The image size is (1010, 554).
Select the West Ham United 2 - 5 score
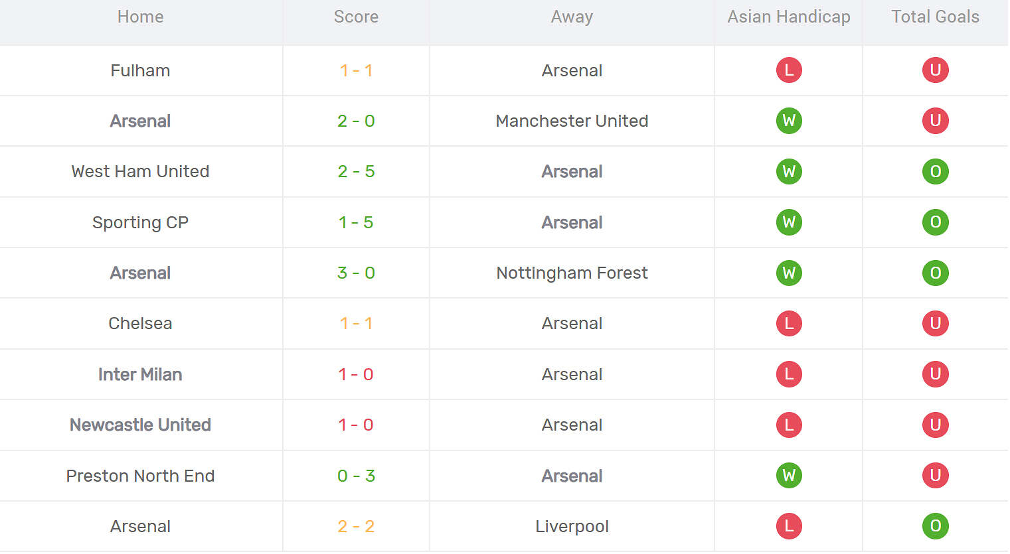point(356,172)
